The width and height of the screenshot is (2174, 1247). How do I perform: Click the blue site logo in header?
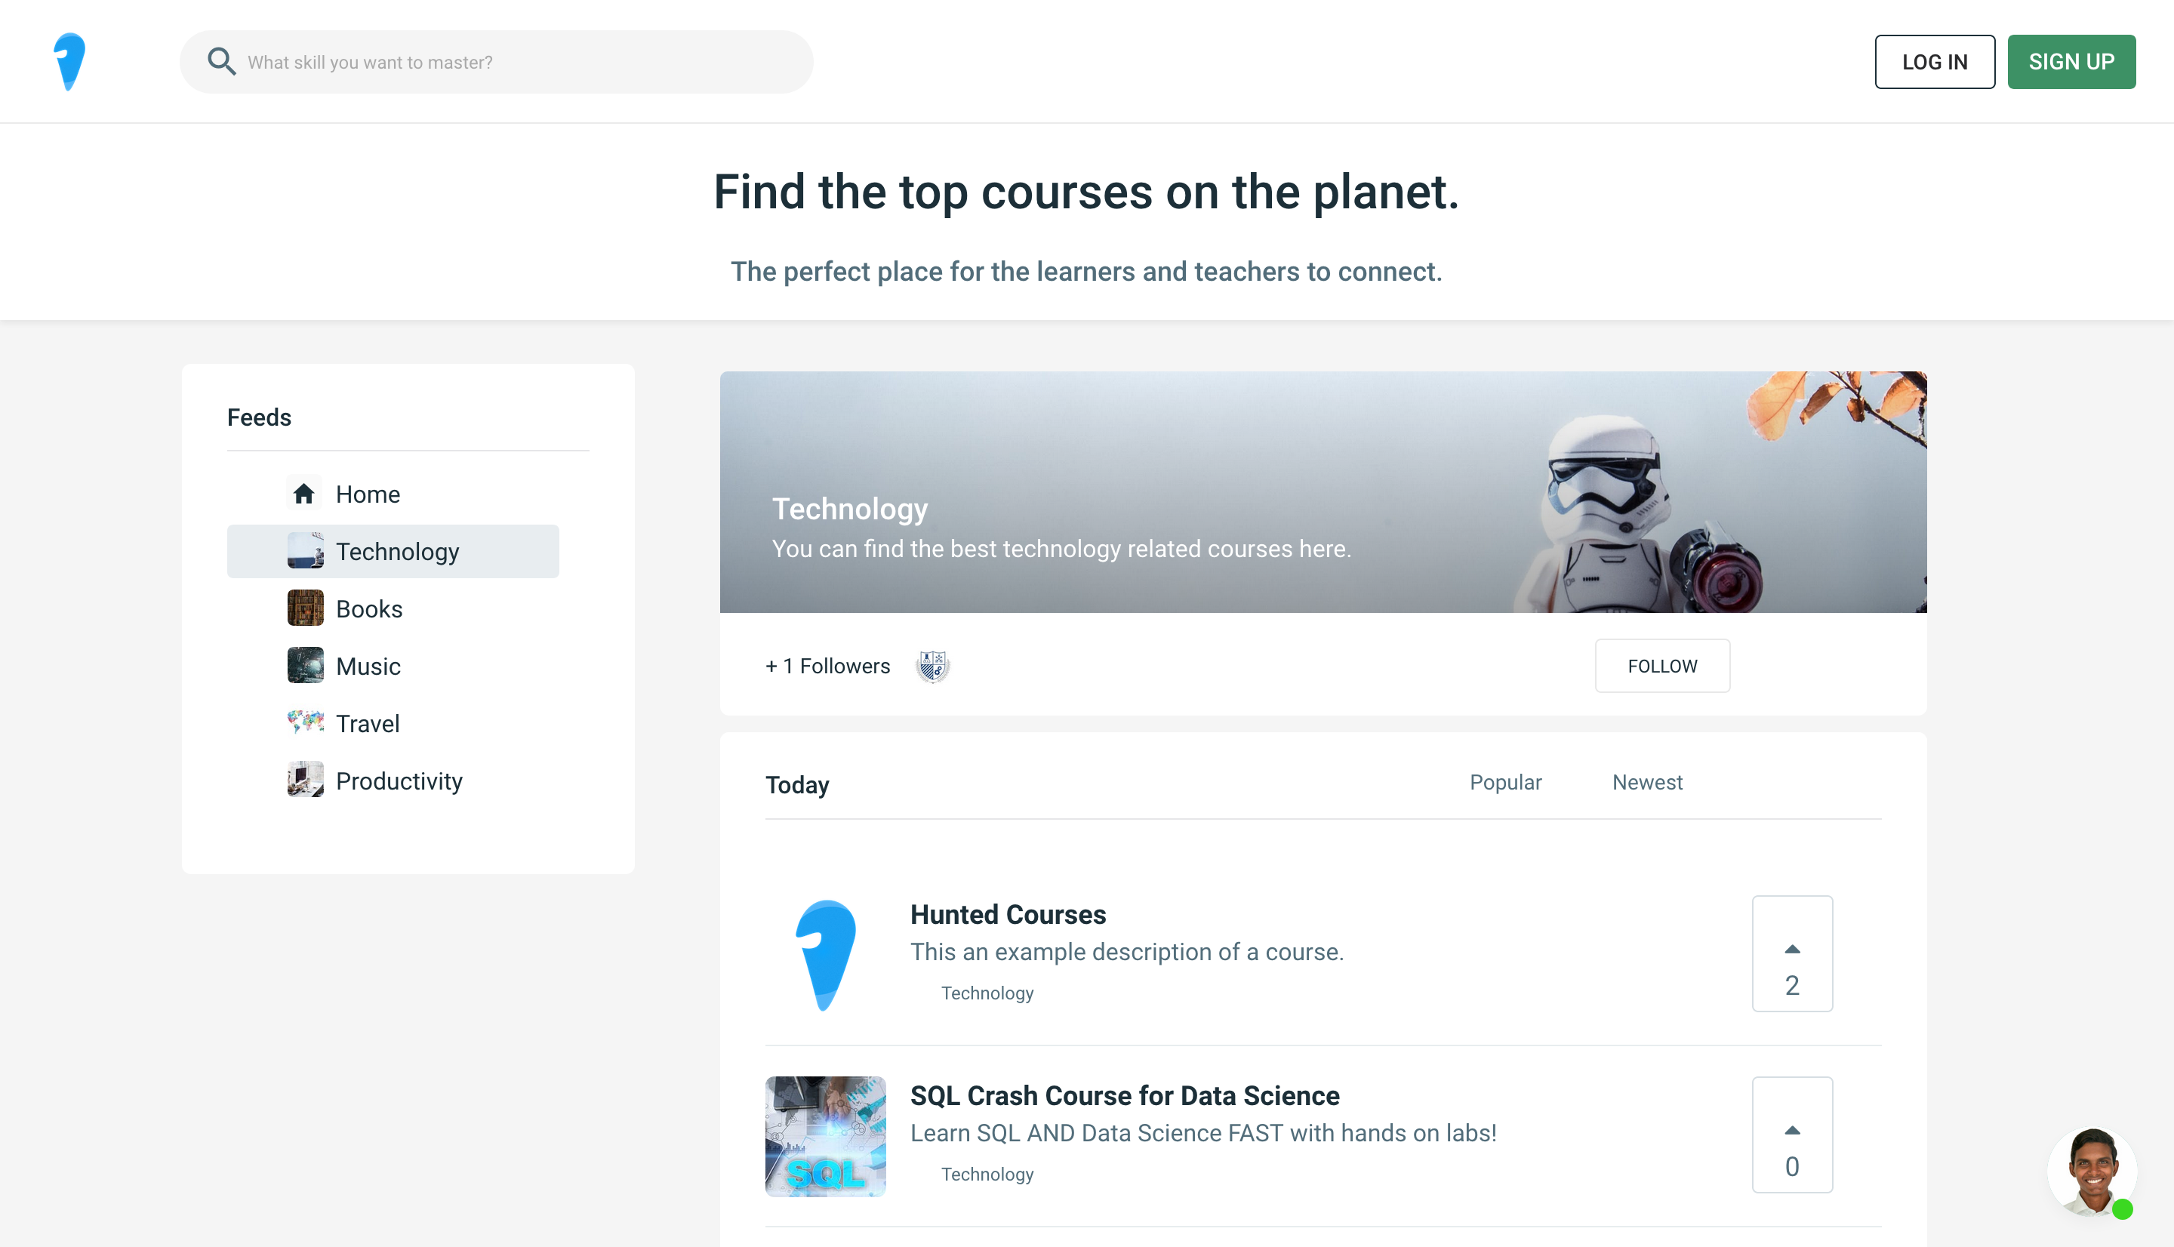click(x=69, y=62)
